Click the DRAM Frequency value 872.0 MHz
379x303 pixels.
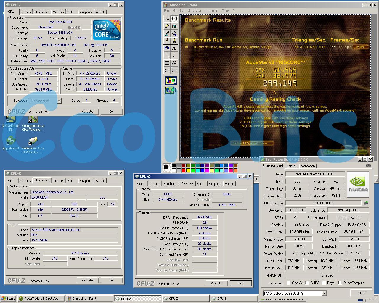tap(205, 217)
